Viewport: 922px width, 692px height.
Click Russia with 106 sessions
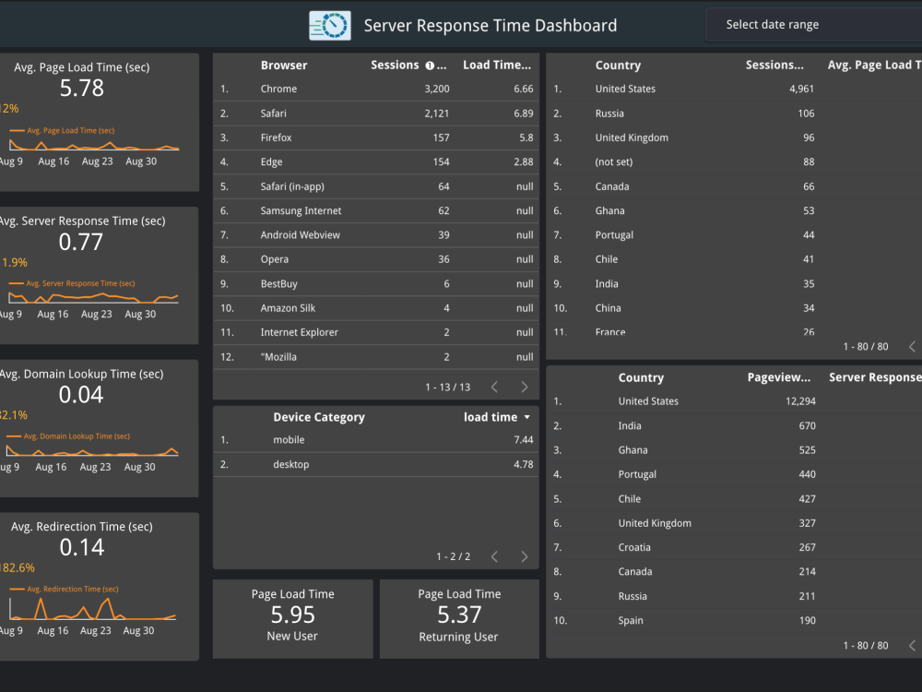(734, 113)
